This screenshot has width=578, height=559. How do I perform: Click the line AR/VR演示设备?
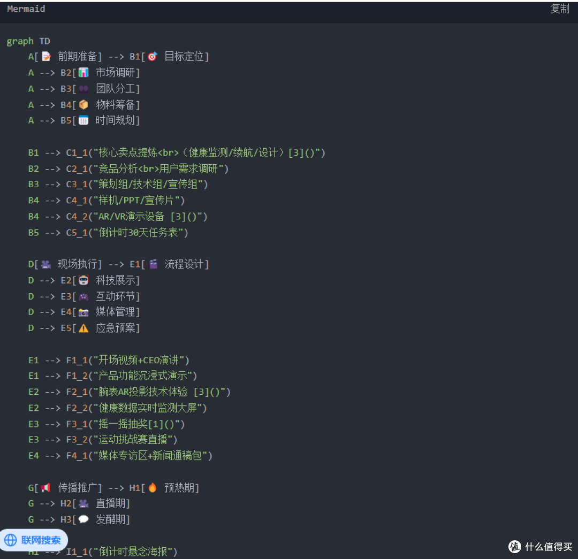[118, 216]
